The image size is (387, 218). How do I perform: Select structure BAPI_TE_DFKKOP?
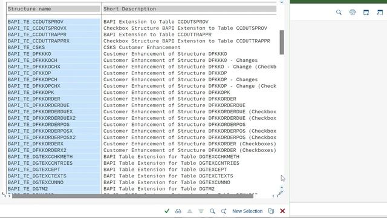point(30,73)
